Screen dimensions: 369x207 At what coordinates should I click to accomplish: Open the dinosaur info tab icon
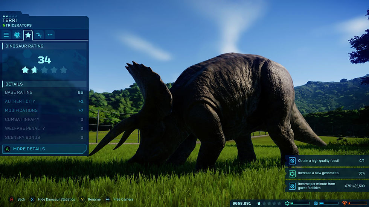coord(17,35)
